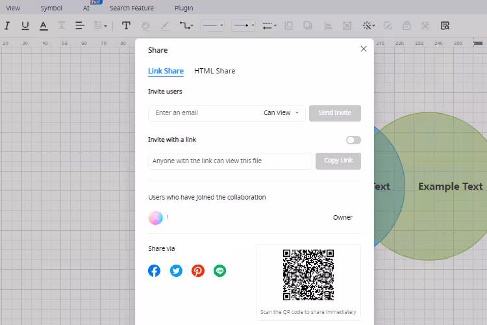
Task: Open the find and replace icon
Action: click(x=445, y=25)
